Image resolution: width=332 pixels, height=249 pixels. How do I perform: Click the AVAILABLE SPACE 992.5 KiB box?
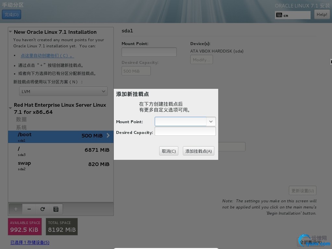(25, 227)
